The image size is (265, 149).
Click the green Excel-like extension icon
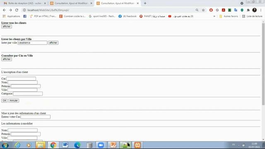pyautogui.click(x=229, y=10)
